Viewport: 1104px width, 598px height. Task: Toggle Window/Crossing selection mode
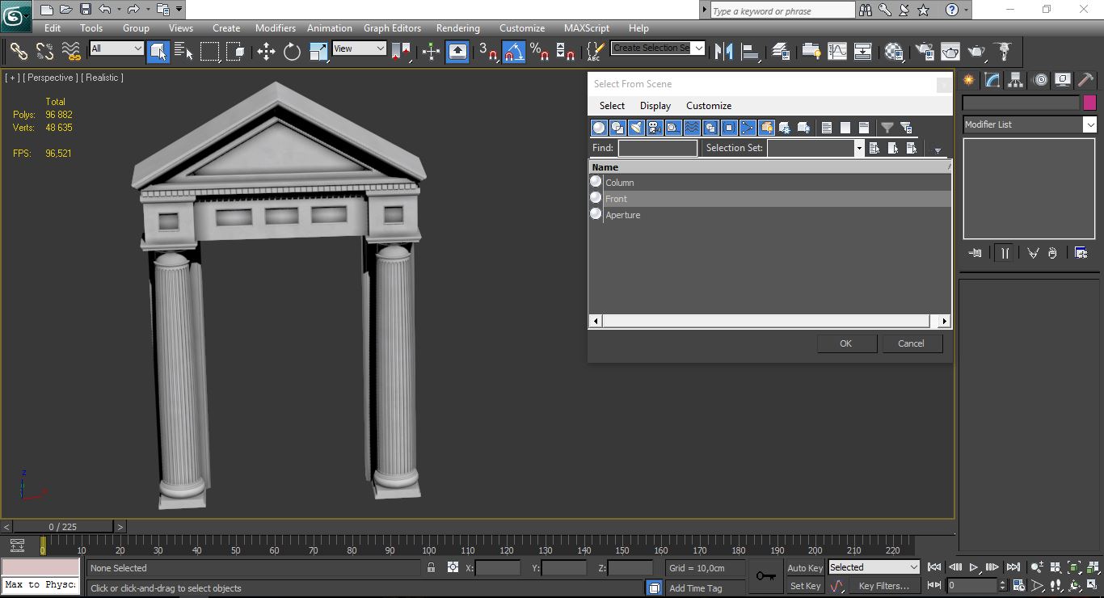click(x=236, y=52)
